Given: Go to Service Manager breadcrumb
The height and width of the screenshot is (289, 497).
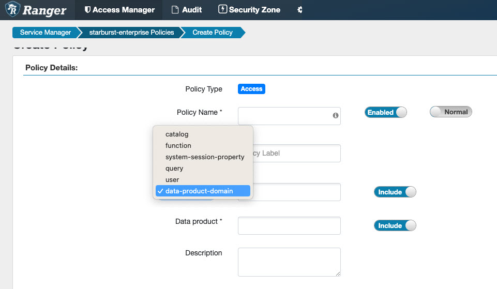Looking at the screenshot, I should click(x=46, y=33).
